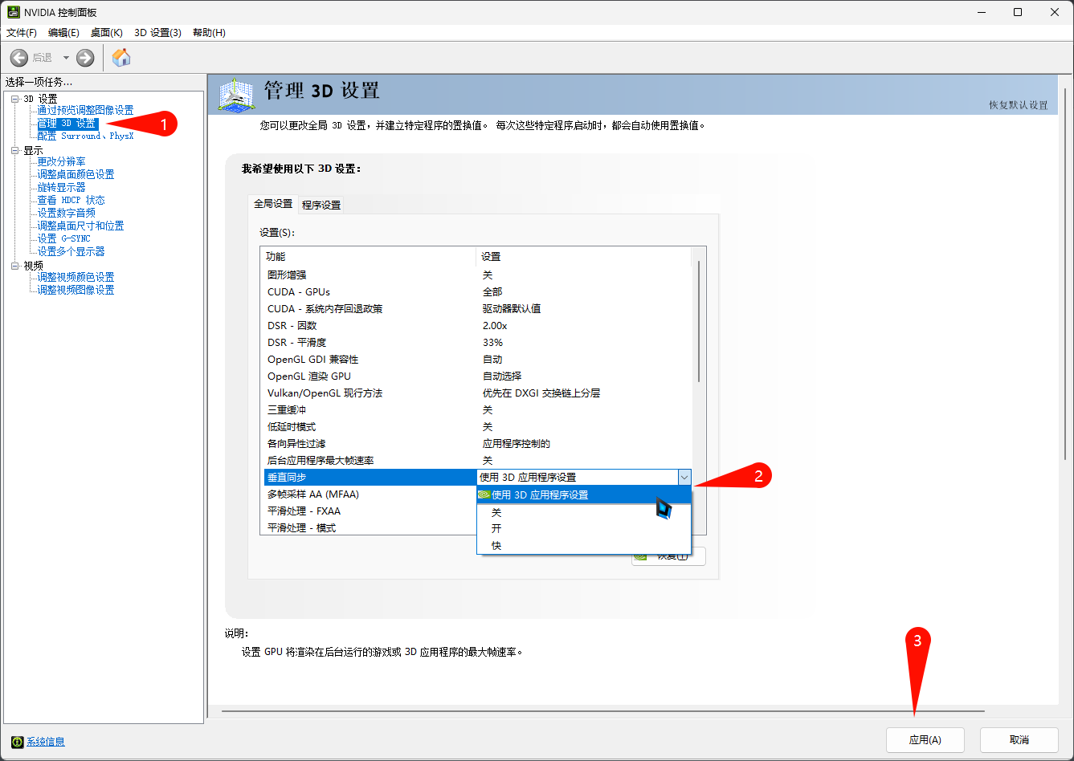Select 设置数字音频 in tree
The width and height of the screenshot is (1074, 761).
pos(66,213)
